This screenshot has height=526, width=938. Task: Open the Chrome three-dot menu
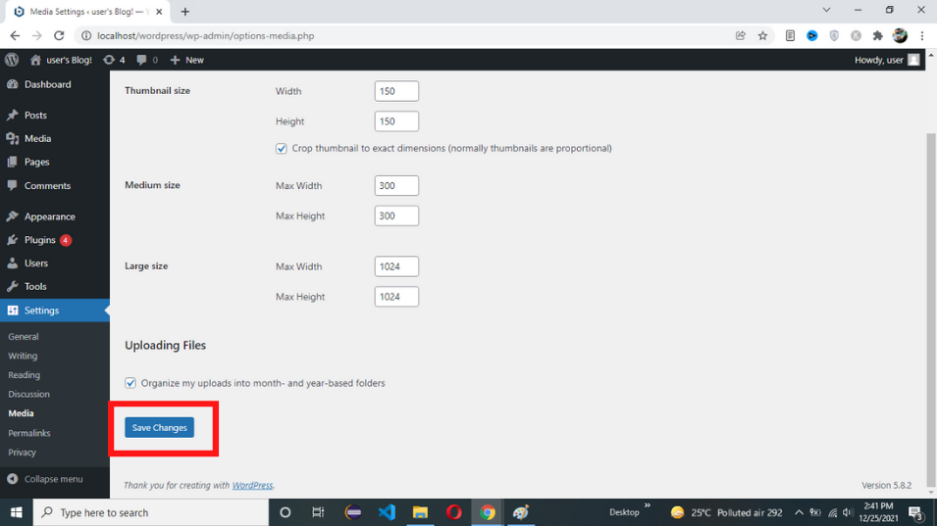pyautogui.click(x=922, y=36)
